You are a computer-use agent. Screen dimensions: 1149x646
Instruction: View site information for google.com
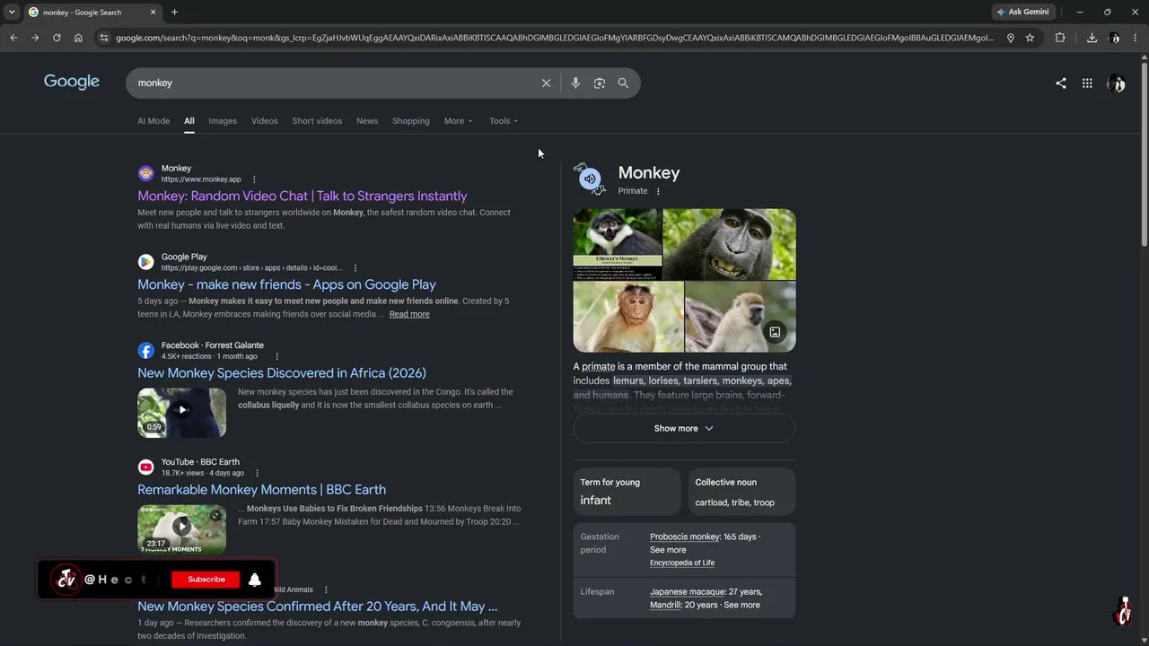(x=104, y=38)
